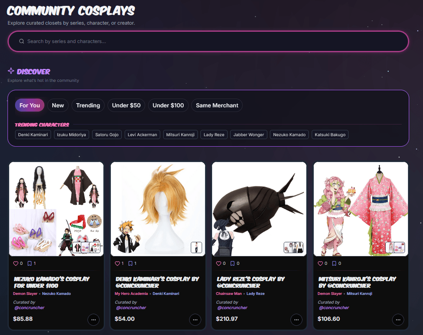Viewport: 423px width, 335px height.
Task: Like the Mitsuri Kanroji cosplay card
Action: (x=320, y=264)
